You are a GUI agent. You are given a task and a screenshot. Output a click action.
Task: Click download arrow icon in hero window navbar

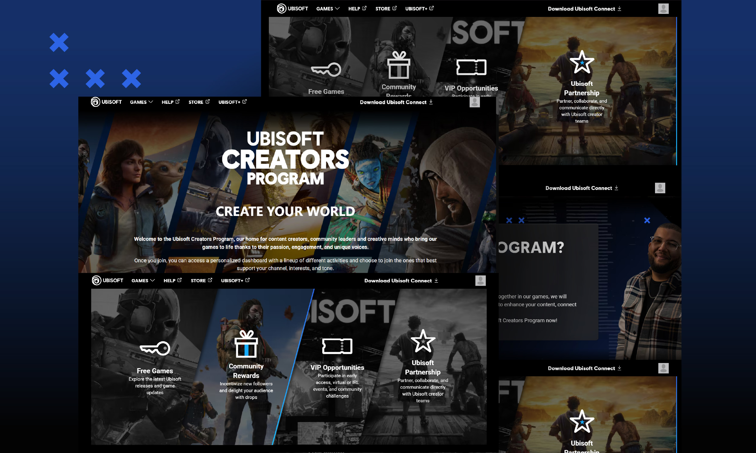tap(431, 102)
